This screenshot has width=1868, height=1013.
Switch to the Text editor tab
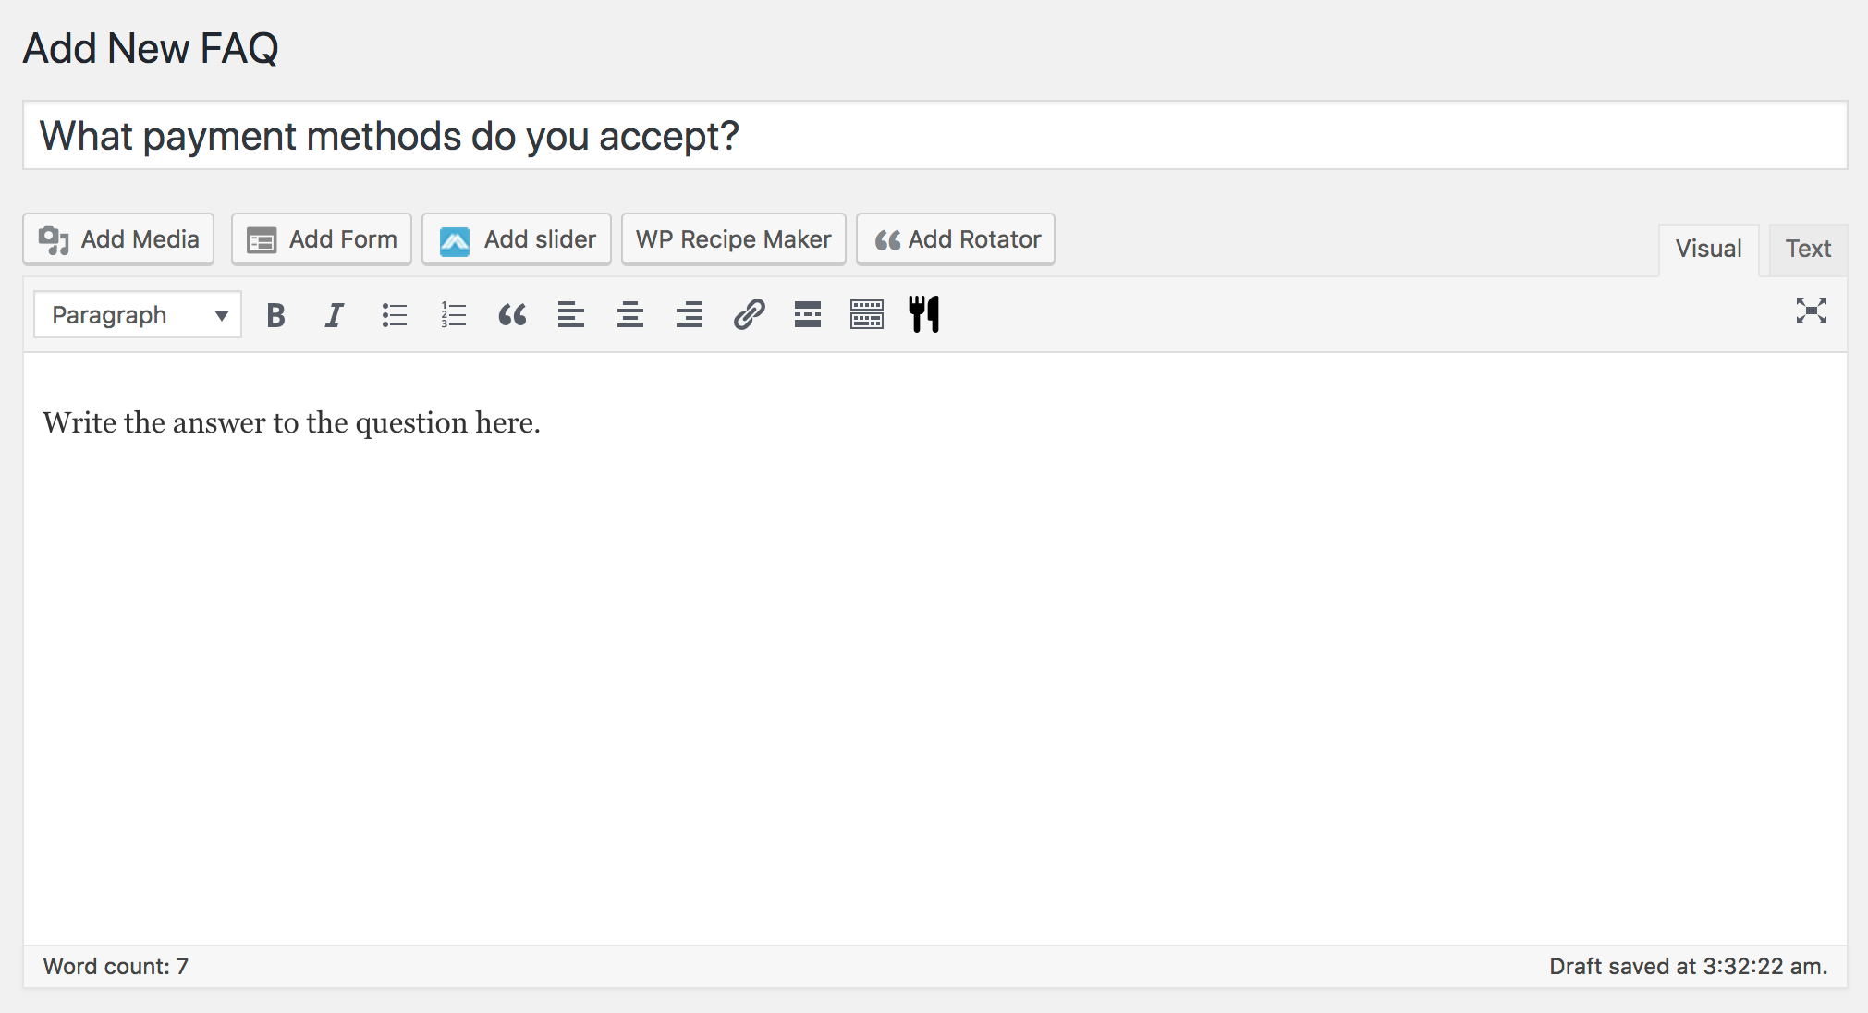coord(1808,249)
